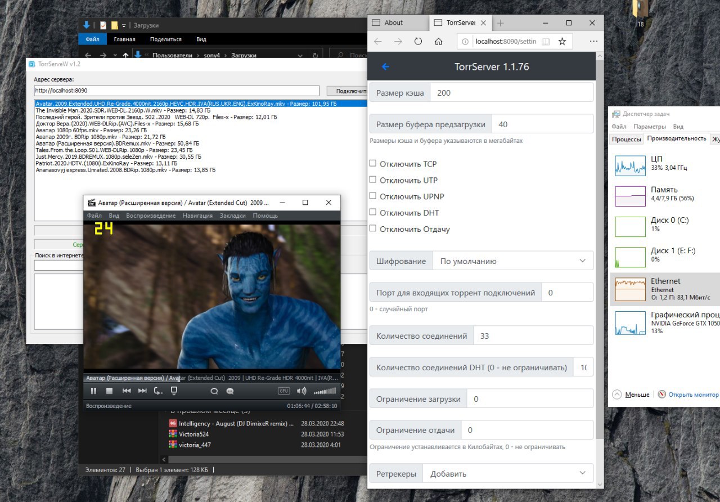Open the Главная ribbon tab in Explorer

click(x=124, y=39)
